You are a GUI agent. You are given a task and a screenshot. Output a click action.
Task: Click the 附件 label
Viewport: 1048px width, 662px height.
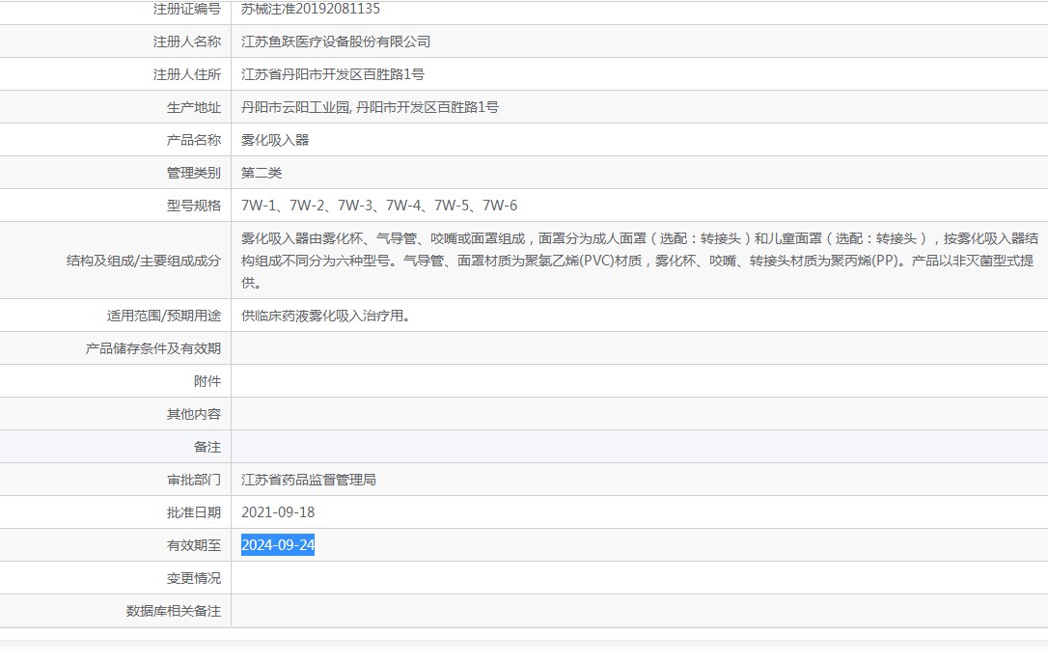tap(207, 380)
